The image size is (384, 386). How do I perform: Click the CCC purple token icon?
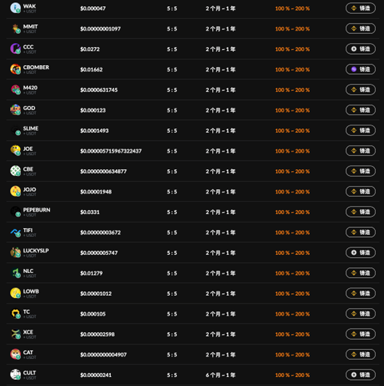click(x=15, y=49)
